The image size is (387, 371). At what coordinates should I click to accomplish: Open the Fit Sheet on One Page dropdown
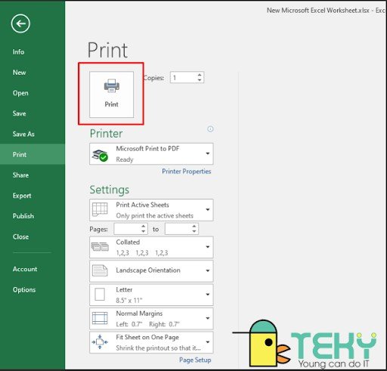pos(151,342)
